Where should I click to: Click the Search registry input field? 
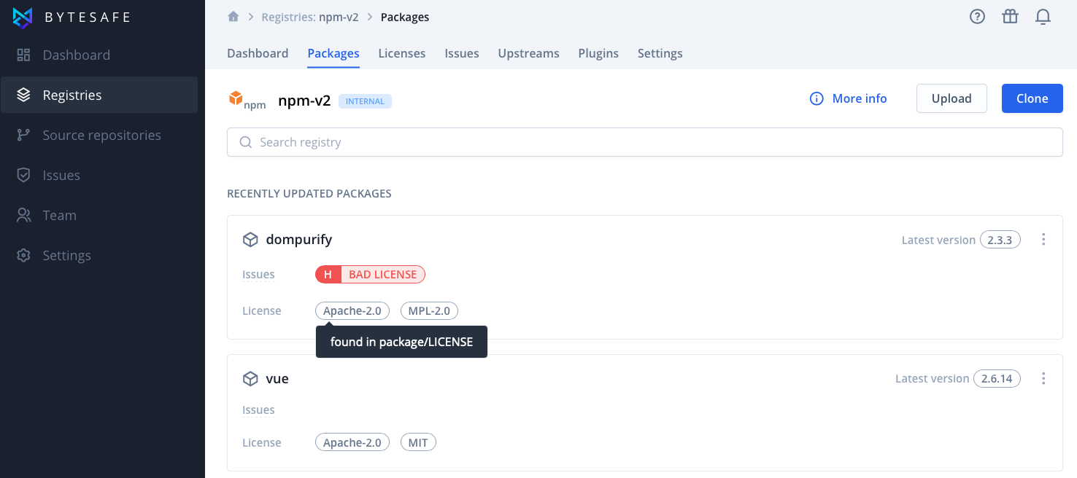pos(645,142)
